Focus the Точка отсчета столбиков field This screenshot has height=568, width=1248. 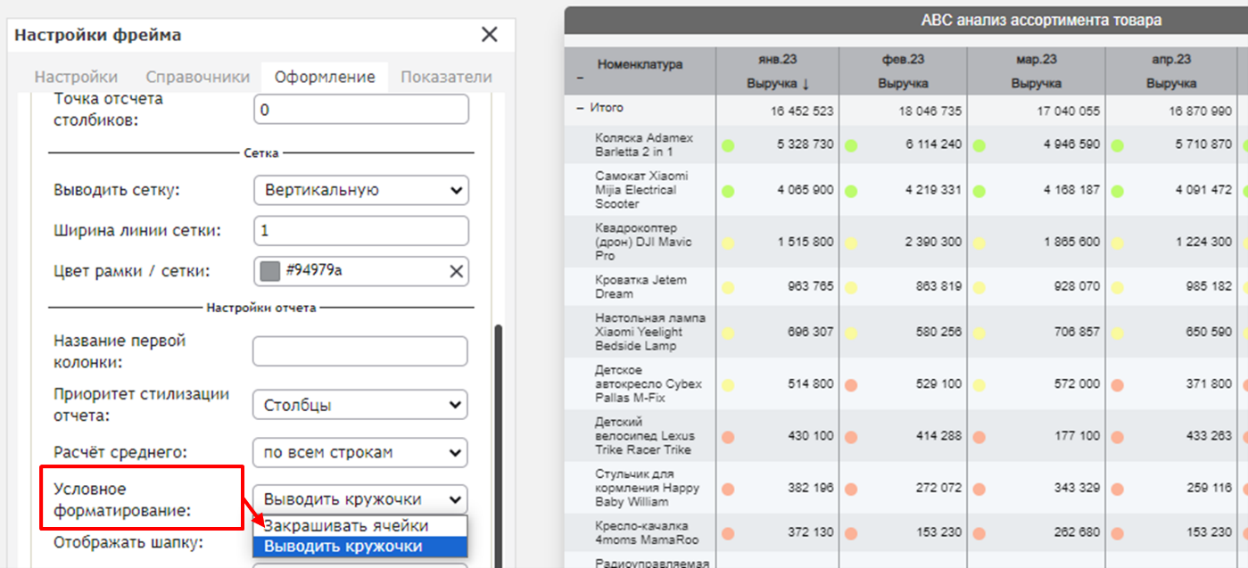[360, 110]
